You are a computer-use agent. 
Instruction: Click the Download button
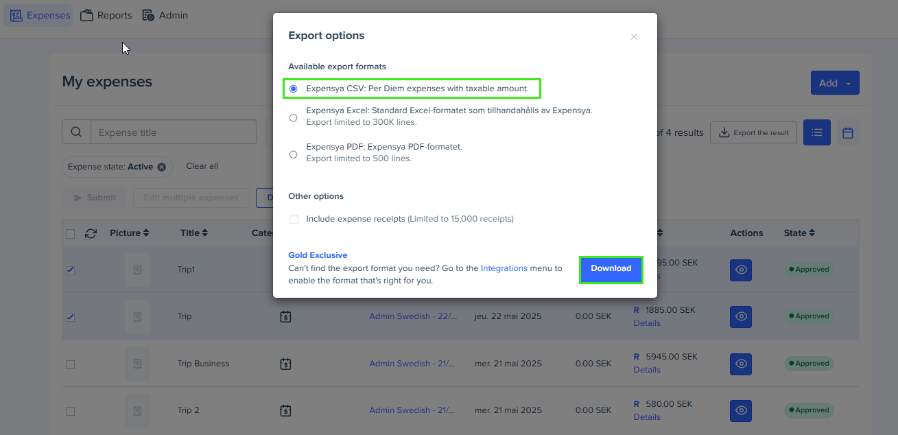pyautogui.click(x=611, y=270)
